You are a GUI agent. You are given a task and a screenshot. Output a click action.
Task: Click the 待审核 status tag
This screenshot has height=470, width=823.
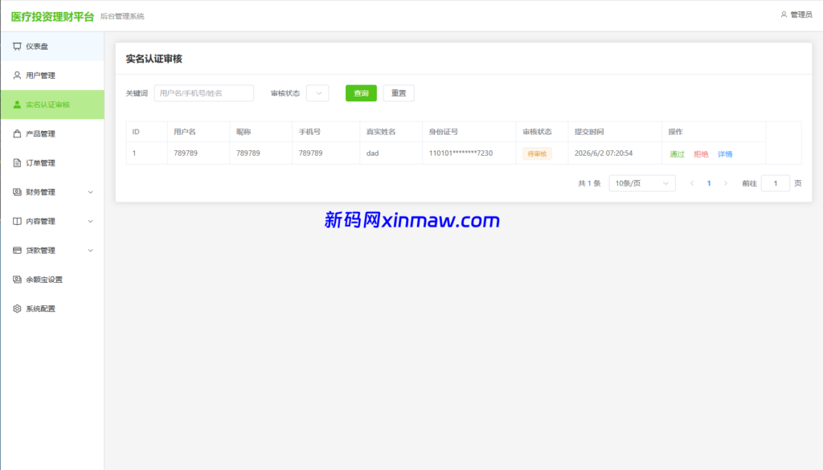click(x=537, y=153)
